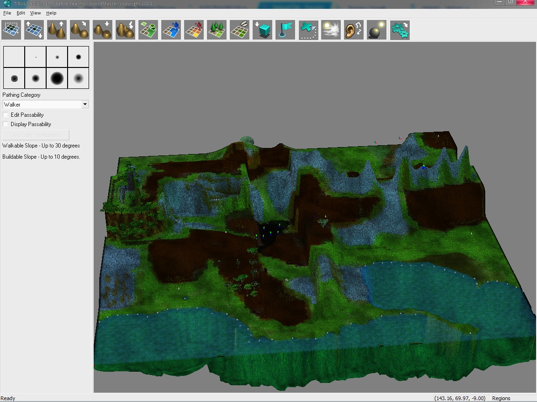
Task: Open the Pathing Category dropdown arrow
Action: [85, 105]
